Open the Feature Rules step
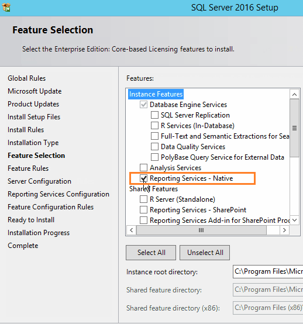The image size is (303, 324). coord(28,168)
